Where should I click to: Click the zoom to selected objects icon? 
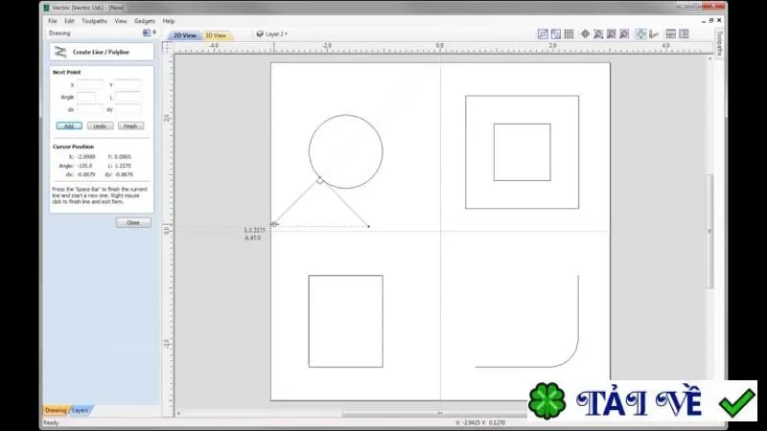pos(625,34)
